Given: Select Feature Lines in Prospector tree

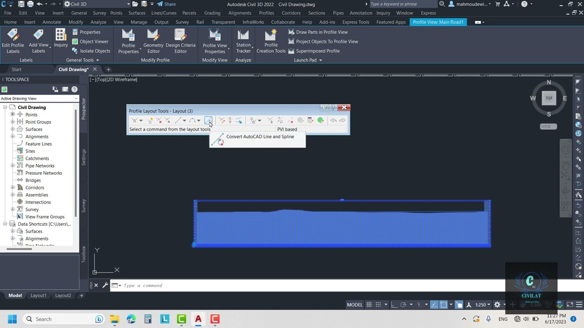Looking at the screenshot, I should [x=38, y=144].
